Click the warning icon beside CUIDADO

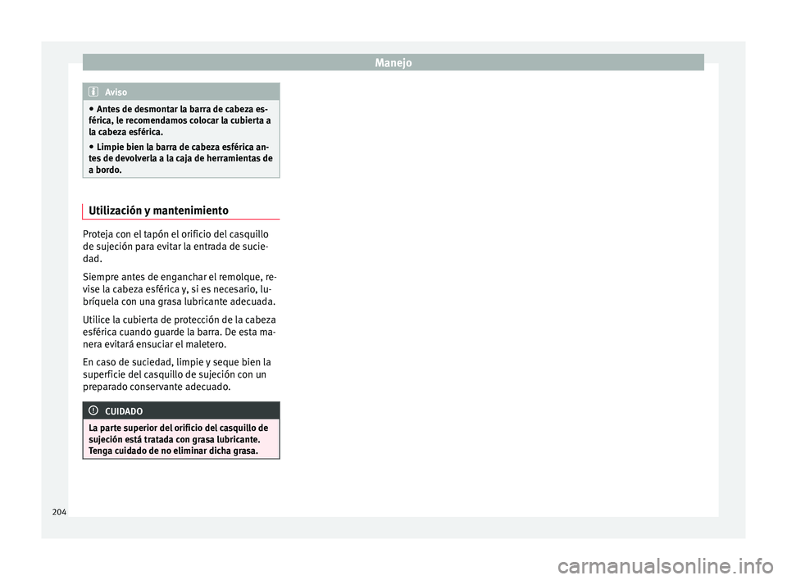pos(93,411)
